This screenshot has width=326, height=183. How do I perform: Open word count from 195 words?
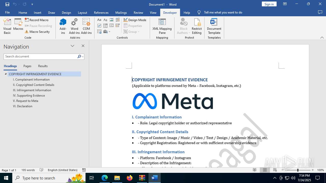pyautogui.click(x=28, y=170)
